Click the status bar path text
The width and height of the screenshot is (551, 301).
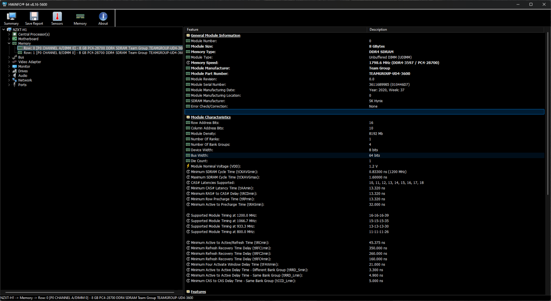click(97, 298)
